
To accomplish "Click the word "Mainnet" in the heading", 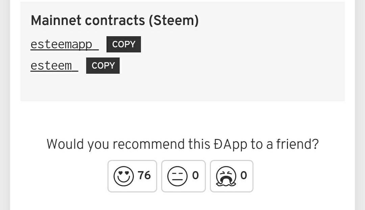I will (56, 21).
